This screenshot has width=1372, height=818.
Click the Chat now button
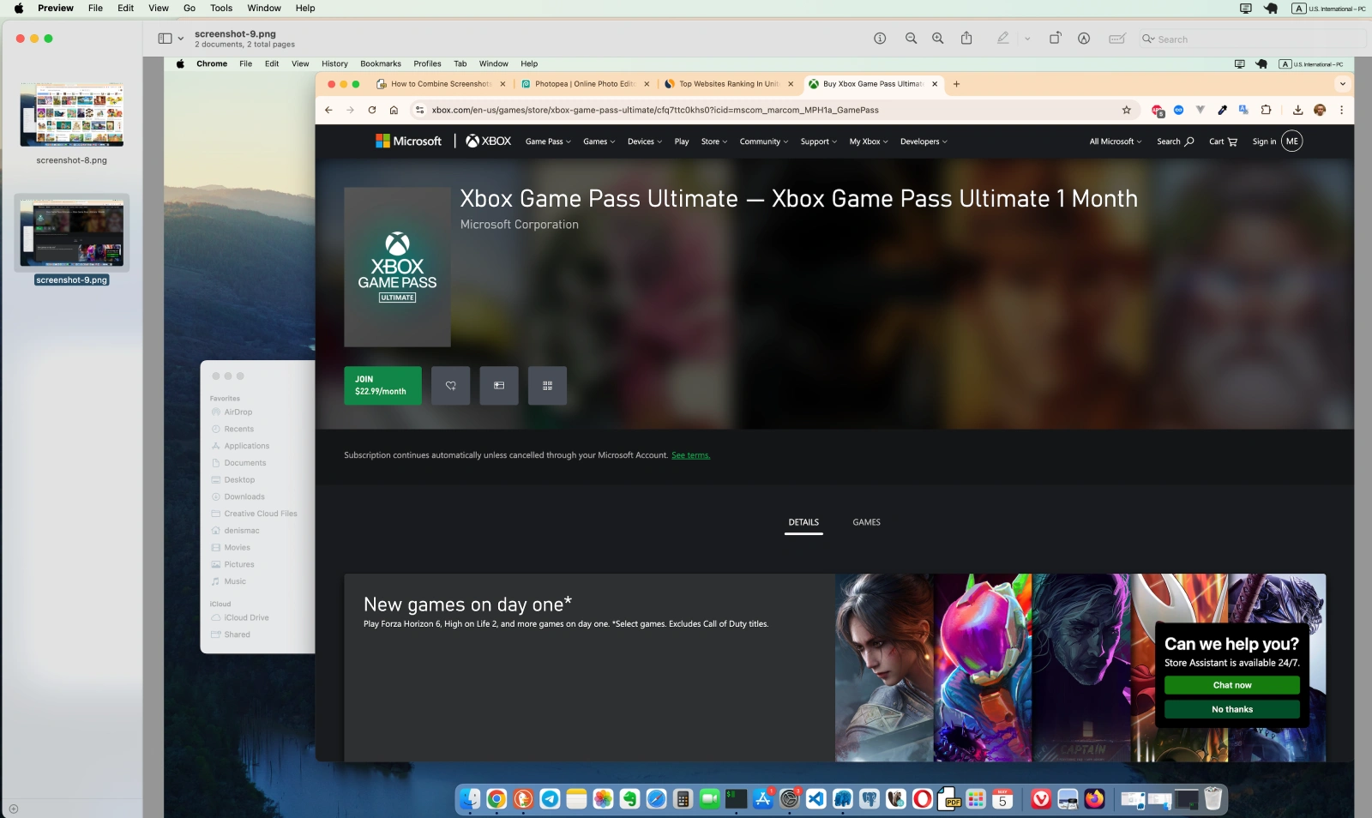pyautogui.click(x=1232, y=685)
